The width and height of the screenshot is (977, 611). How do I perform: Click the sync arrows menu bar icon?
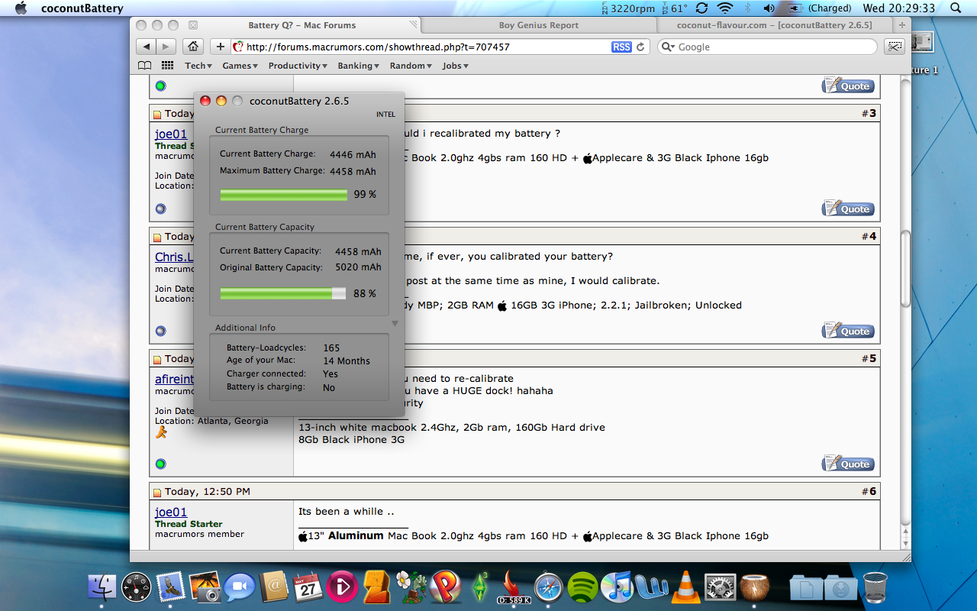click(701, 8)
